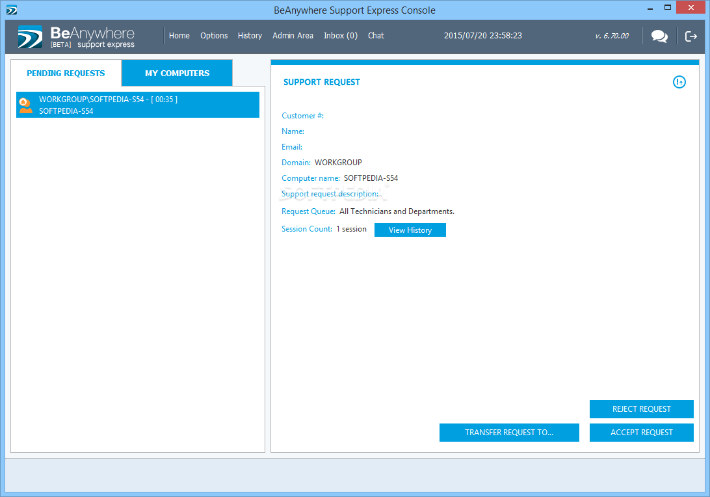Open the Chat menu item

point(376,35)
